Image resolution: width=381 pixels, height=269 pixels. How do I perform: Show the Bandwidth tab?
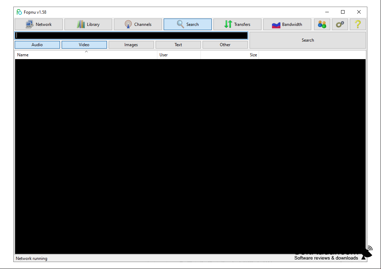coord(287,24)
